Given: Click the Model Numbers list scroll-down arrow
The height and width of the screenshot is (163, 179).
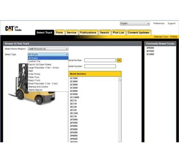Looking at the screenshot, I should click(119, 142).
